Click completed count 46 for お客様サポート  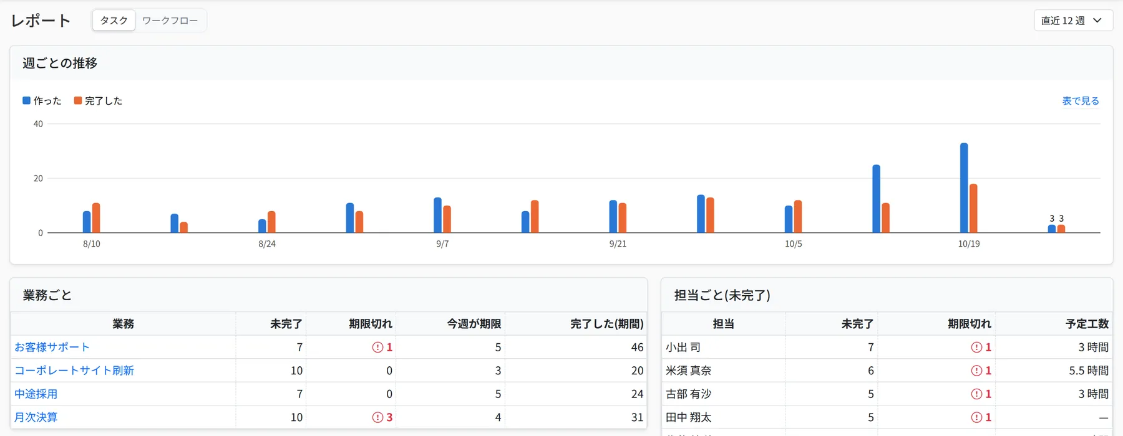(637, 348)
